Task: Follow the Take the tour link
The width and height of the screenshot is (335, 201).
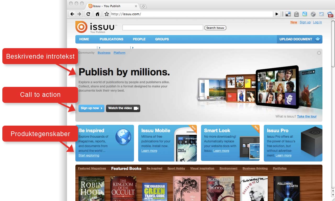Action: coord(307,116)
